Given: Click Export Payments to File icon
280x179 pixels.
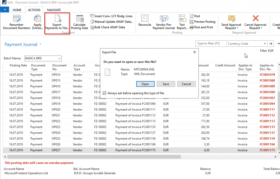Looking at the screenshot, I should pyautogui.click(x=57, y=19).
